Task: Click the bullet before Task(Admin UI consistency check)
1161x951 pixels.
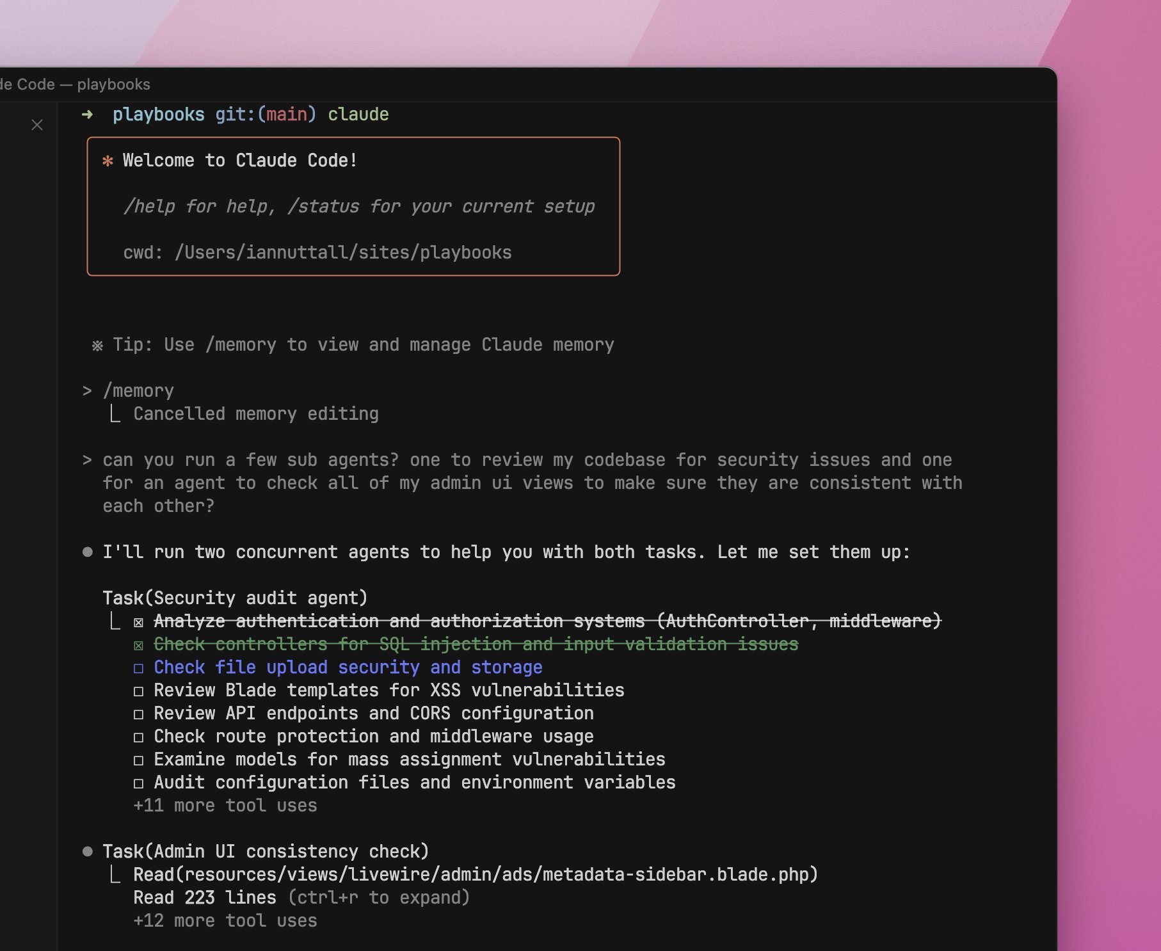Action: pyautogui.click(x=88, y=851)
